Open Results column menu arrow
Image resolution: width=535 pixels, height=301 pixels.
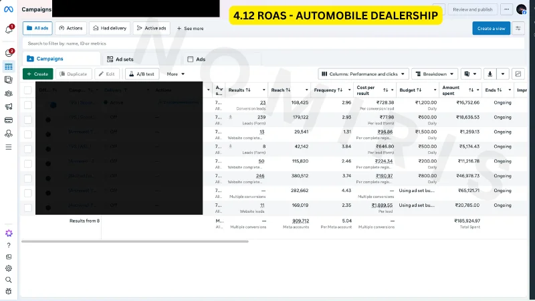tap(263, 90)
